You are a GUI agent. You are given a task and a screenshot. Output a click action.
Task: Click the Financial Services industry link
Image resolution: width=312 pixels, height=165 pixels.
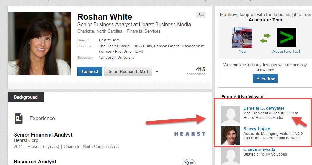coord(144,31)
